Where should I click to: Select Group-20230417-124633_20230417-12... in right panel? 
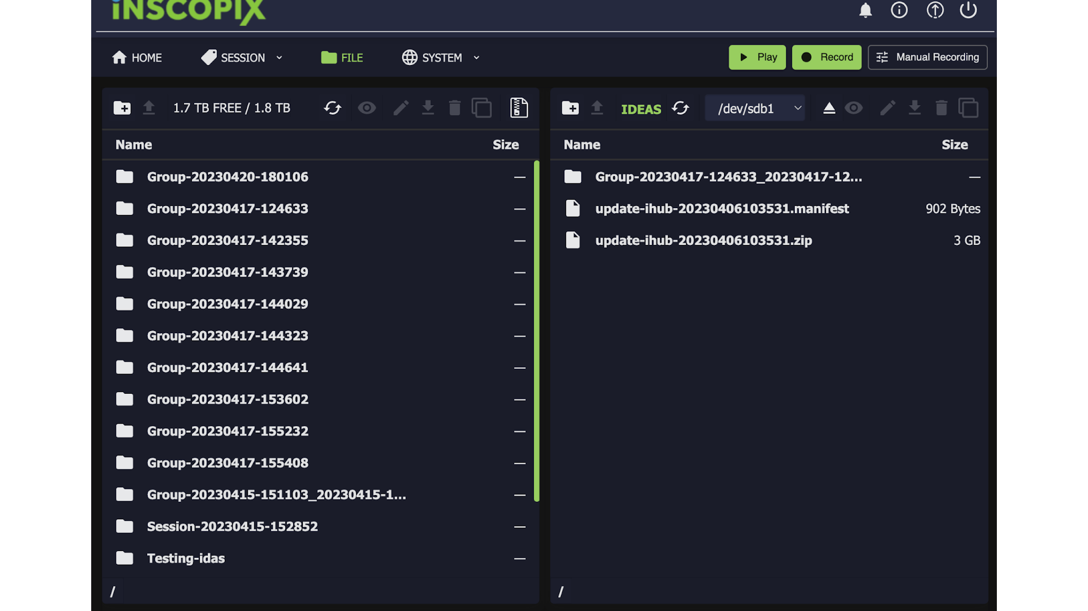click(769, 177)
